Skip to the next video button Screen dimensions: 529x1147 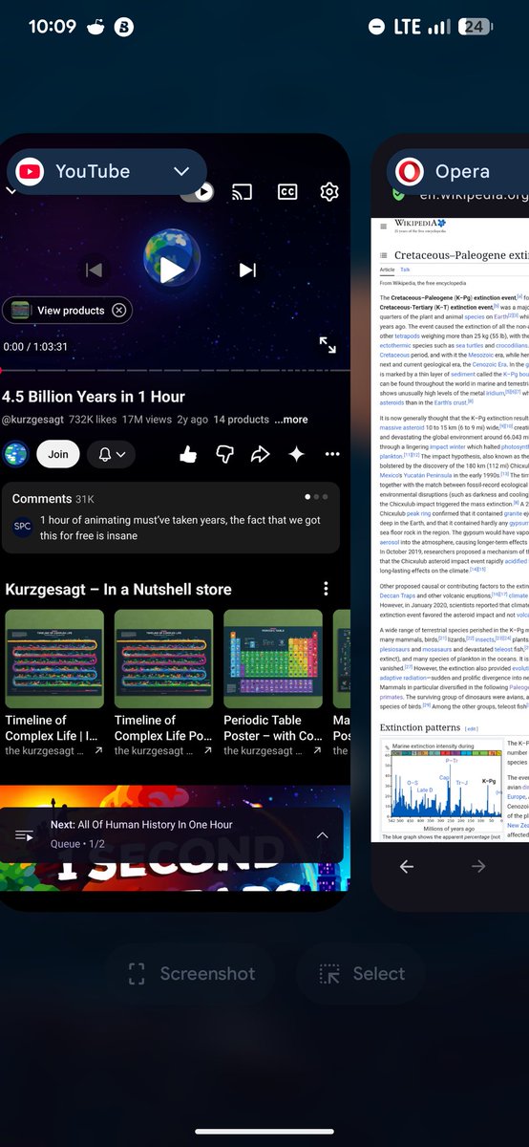(247, 271)
